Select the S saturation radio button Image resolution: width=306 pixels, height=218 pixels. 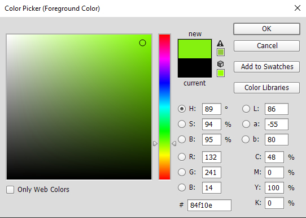[182, 124]
